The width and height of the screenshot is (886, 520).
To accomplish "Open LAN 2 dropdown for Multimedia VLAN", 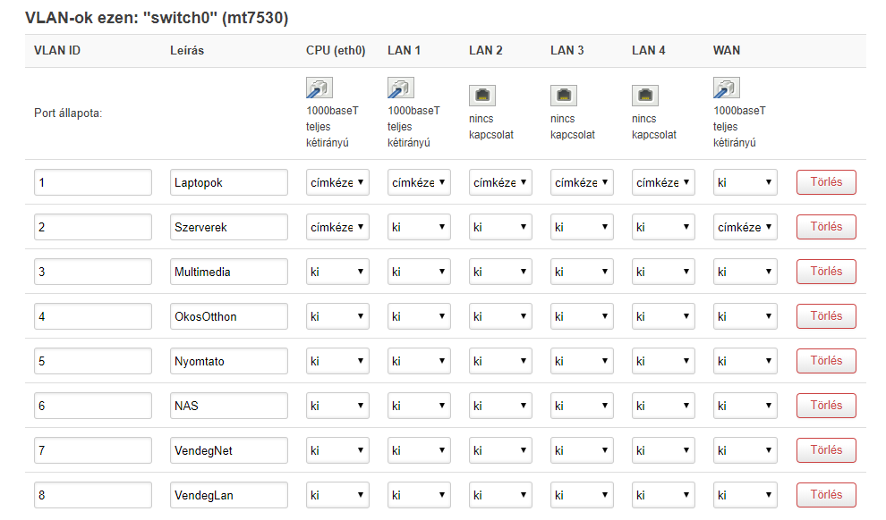I will pos(500,272).
